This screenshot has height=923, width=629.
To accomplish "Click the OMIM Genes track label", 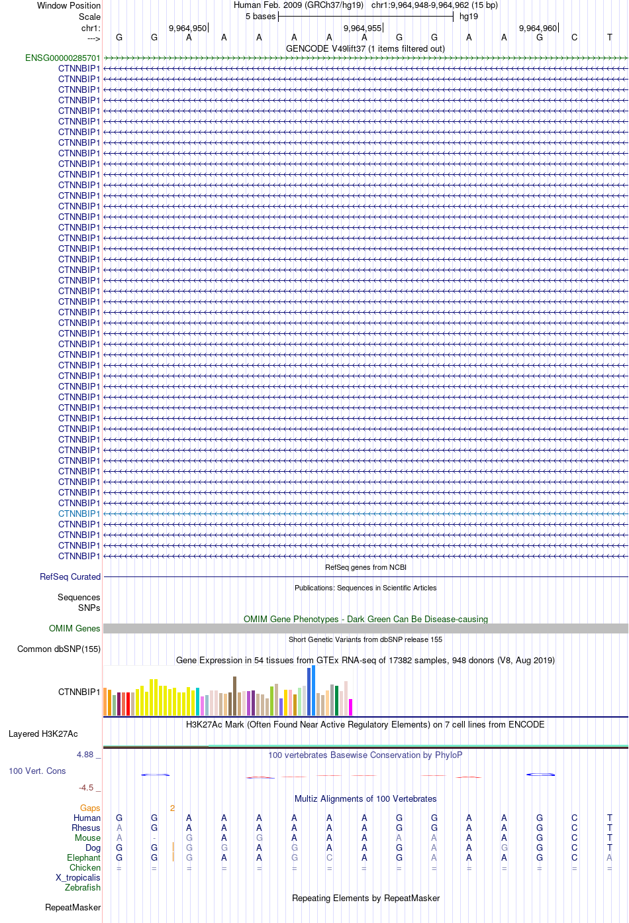I will tap(75, 628).
